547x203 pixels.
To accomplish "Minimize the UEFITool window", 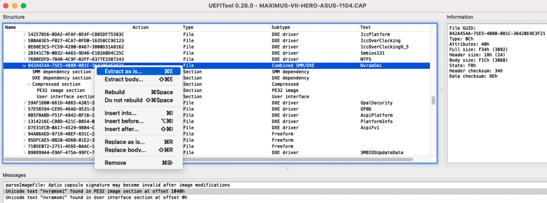I will (x=15, y=6).
